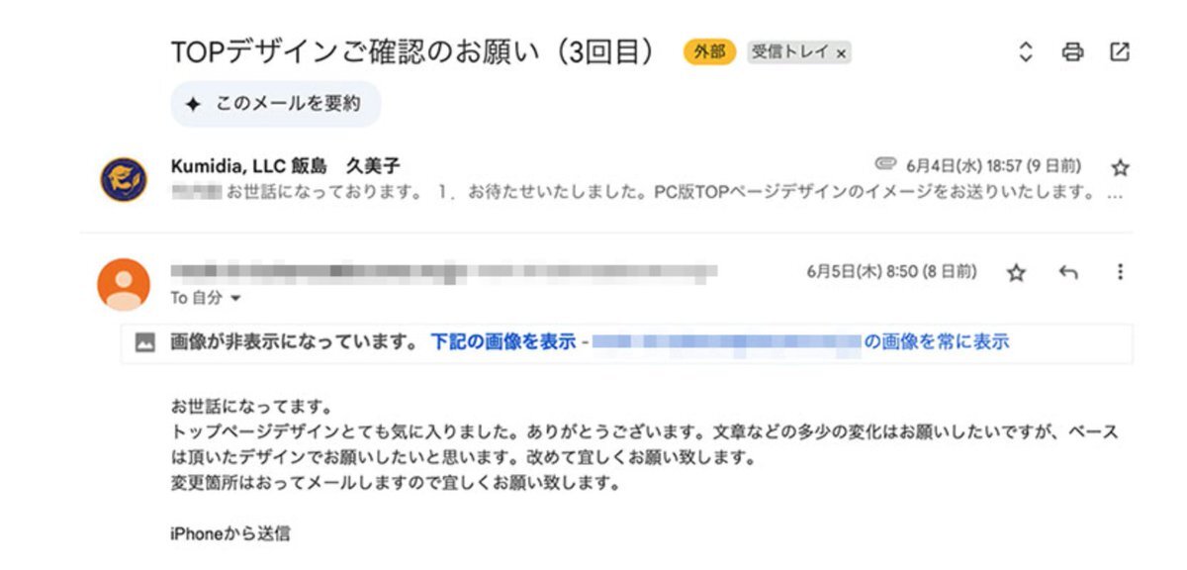
Task: Click the sender name Kumidia, LLC 飯島 久美子
Action: [x=285, y=165]
